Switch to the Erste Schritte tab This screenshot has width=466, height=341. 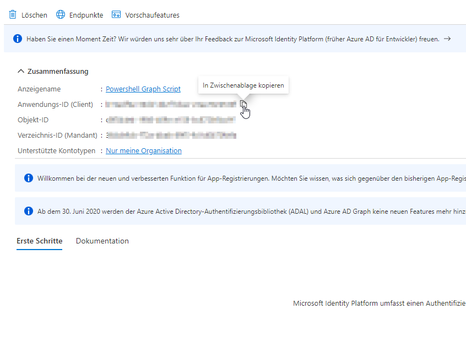click(x=39, y=241)
